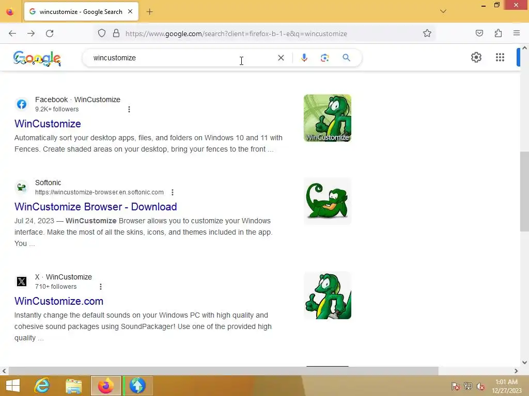Open the Firefox hamburger menu

pyautogui.click(x=517, y=33)
